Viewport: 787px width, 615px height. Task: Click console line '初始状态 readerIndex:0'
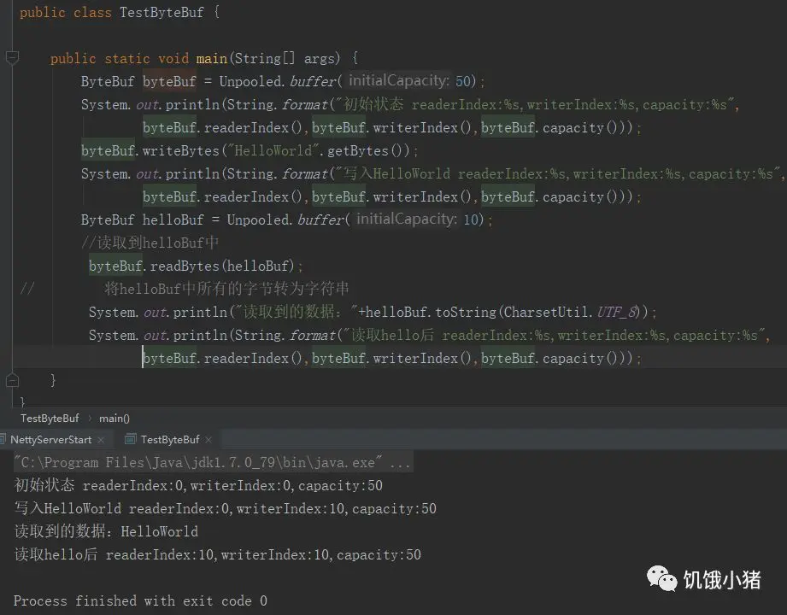click(x=198, y=485)
